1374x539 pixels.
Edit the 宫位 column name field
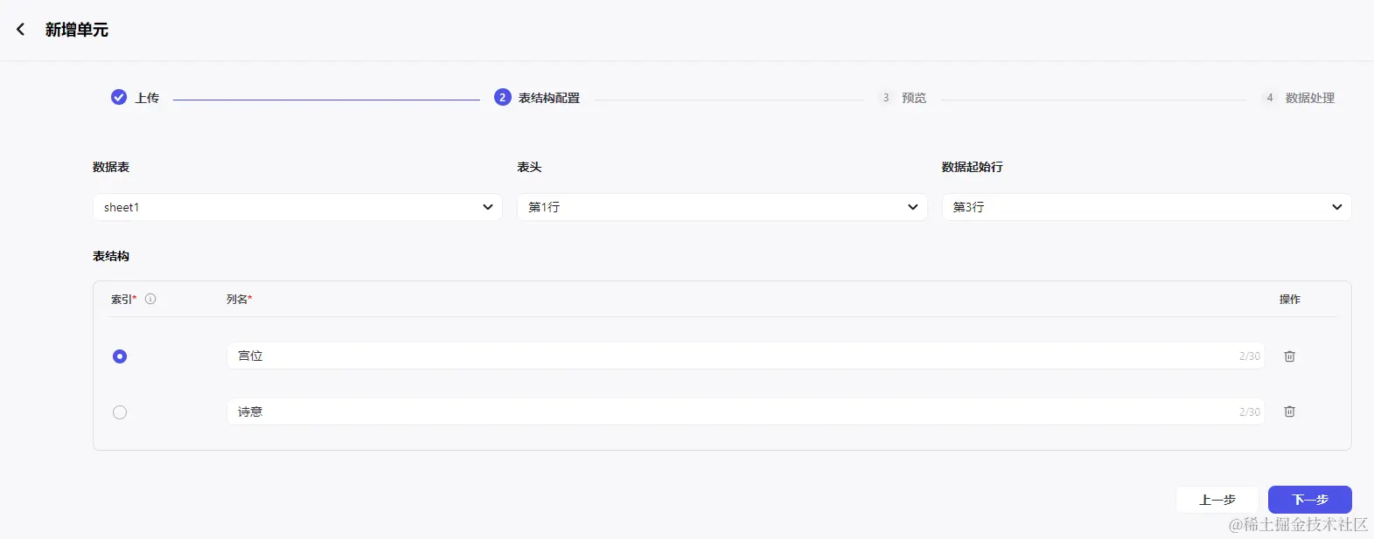click(745, 356)
